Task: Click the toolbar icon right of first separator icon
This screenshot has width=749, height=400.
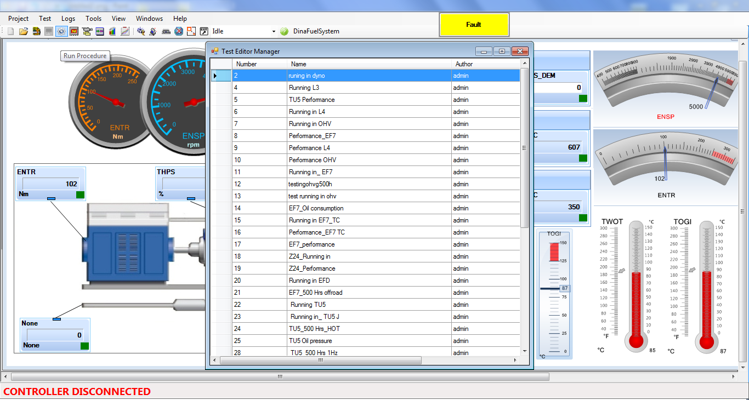Action: tap(153, 31)
